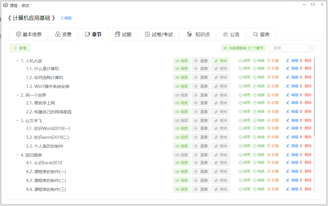Toggle 启用 for 2. 同一个世界
The width and height of the screenshot is (328, 206).
pyautogui.click(x=244, y=95)
